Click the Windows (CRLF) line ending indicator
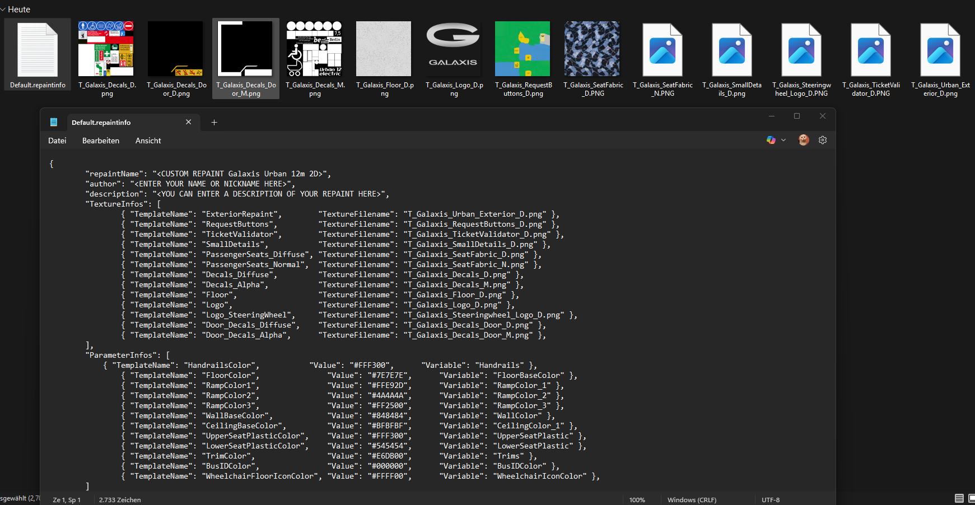 pyautogui.click(x=692, y=499)
